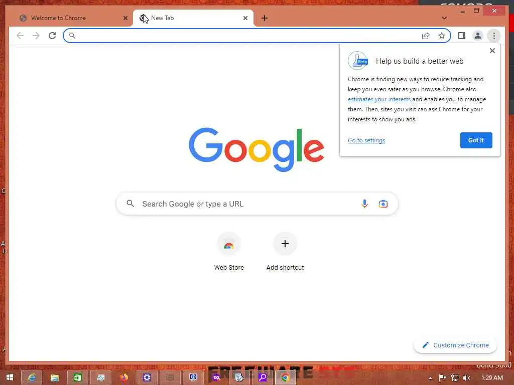Open the tab search chevron

(444, 18)
